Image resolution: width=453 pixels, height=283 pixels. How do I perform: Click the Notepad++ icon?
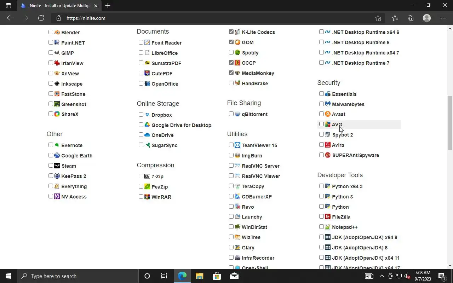328,227
